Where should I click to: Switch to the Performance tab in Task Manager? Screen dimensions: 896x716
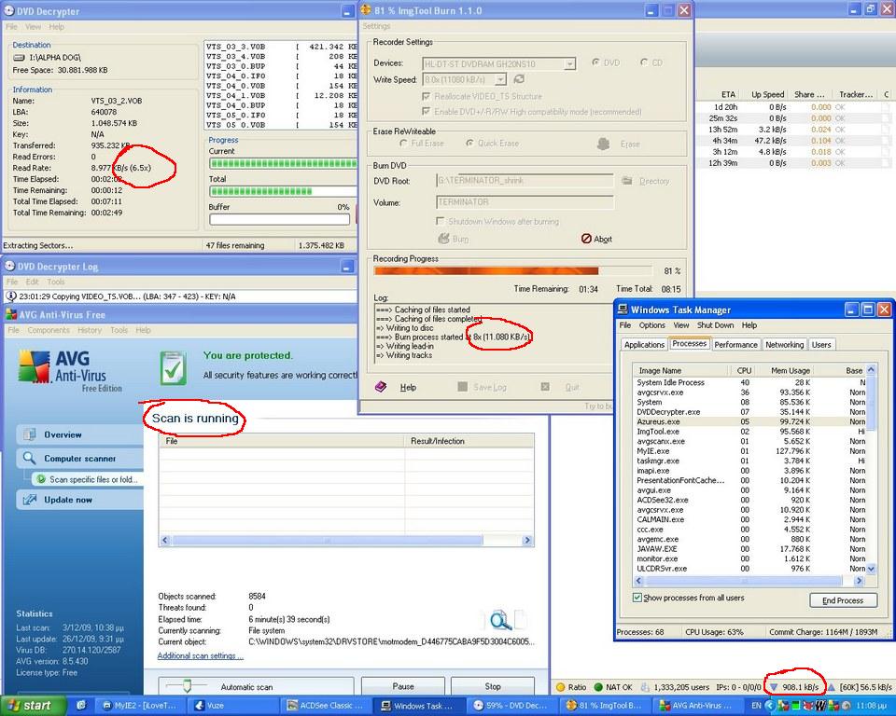point(736,344)
